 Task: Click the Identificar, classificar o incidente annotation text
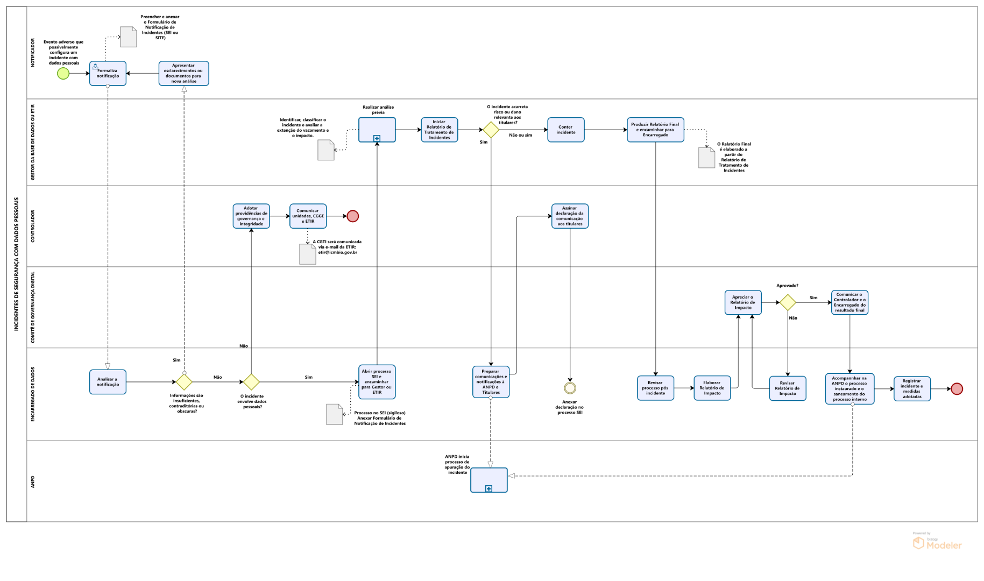click(303, 127)
